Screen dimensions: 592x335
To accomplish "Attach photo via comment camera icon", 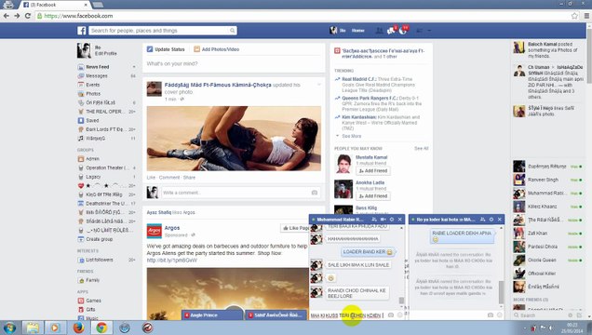I will pyautogui.click(x=314, y=193).
